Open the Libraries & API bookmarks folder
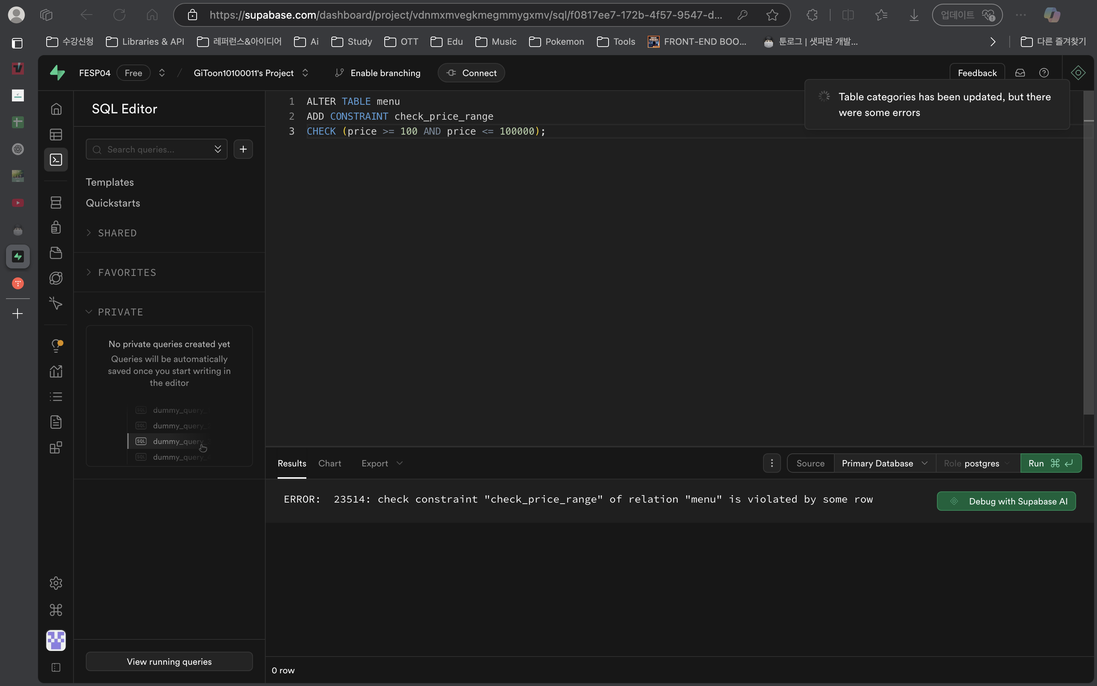Screen dimensions: 1097x686 [x=145, y=42]
